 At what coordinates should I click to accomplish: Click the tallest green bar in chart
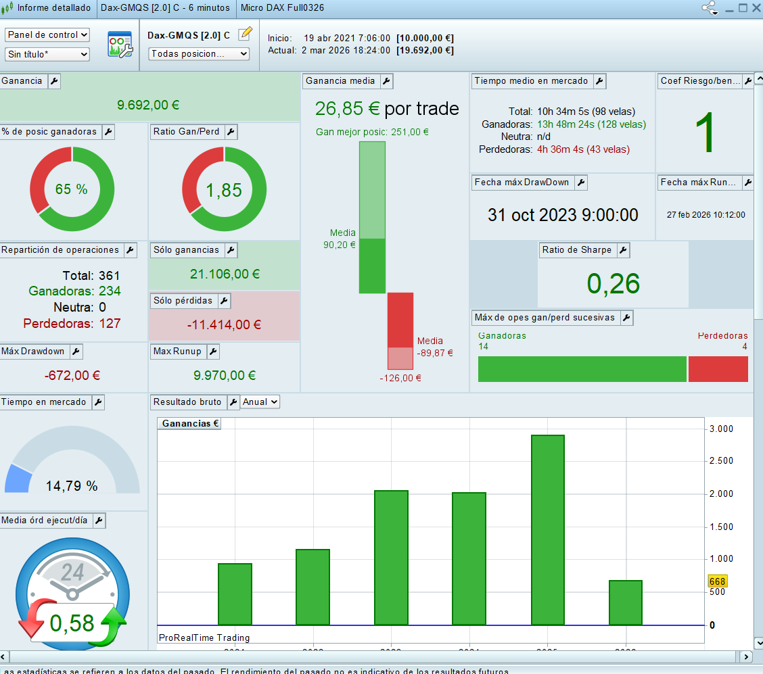click(x=547, y=529)
